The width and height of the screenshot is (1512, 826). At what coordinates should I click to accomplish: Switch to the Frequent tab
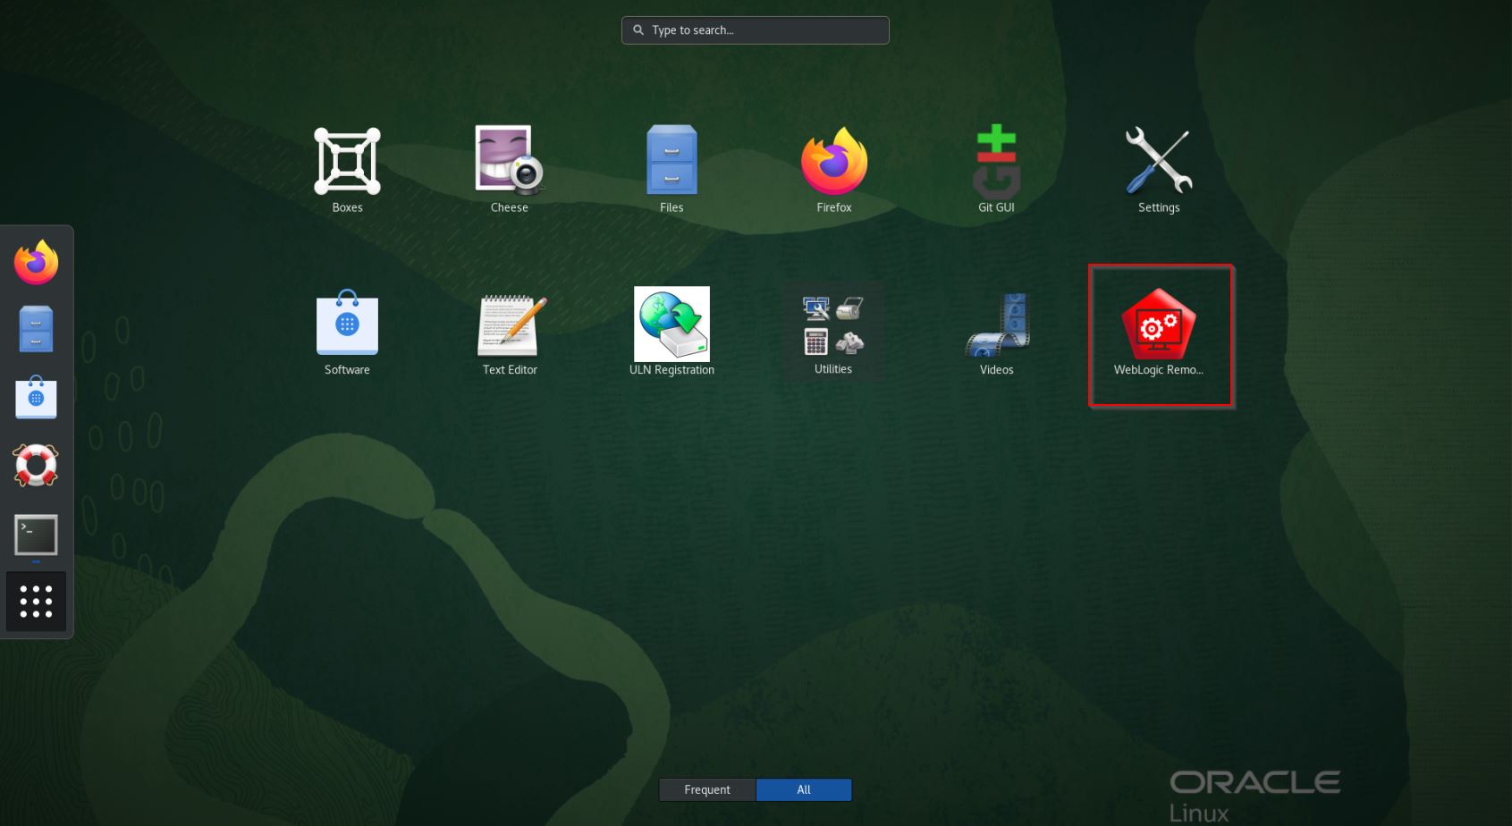[707, 789]
